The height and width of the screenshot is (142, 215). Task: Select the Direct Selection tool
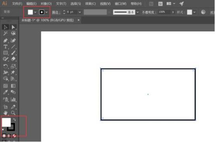coord(13,27)
